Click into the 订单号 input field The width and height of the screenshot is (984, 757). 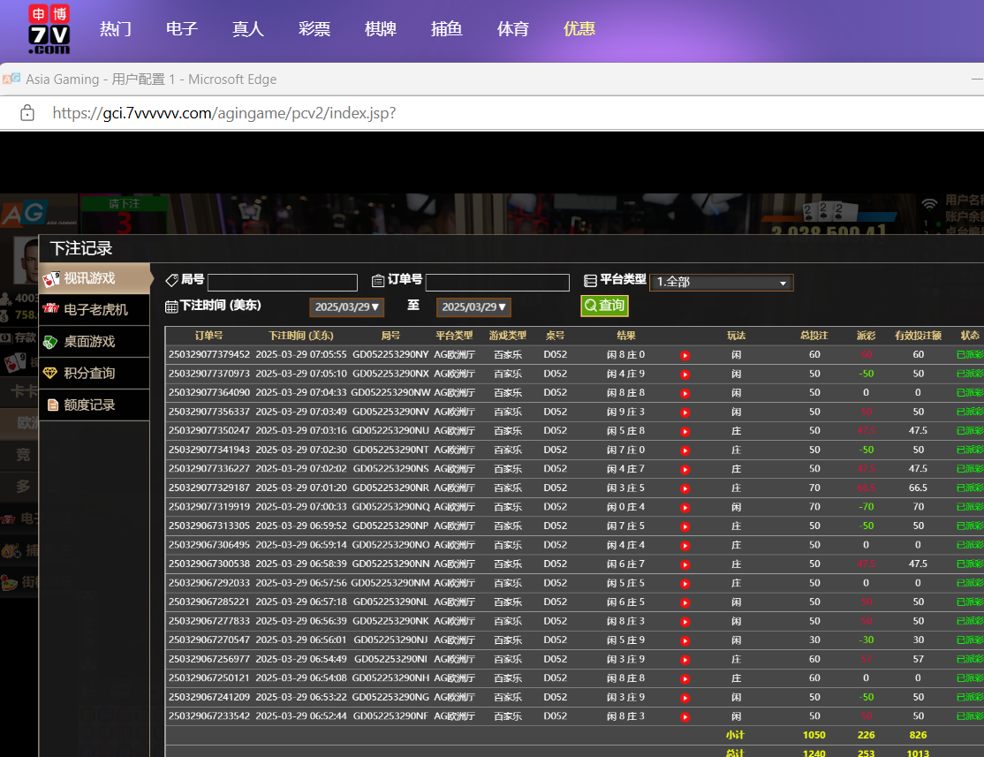(497, 283)
